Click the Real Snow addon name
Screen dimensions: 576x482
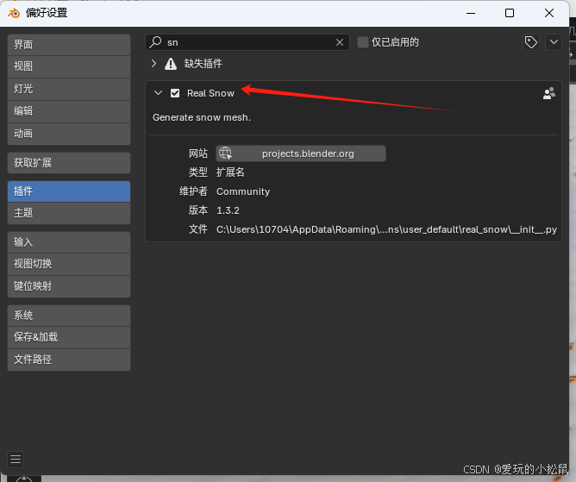point(210,93)
